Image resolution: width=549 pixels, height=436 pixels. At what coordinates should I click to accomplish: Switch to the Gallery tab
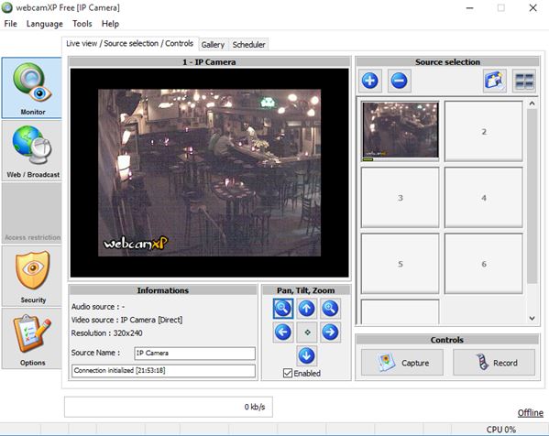tap(213, 45)
